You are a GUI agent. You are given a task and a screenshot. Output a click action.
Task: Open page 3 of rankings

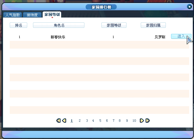click(x=87, y=121)
